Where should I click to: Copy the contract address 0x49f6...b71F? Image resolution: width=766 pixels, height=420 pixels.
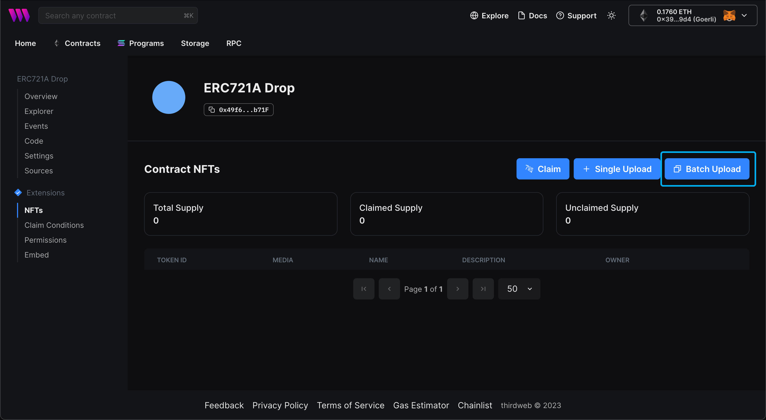click(211, 110)
